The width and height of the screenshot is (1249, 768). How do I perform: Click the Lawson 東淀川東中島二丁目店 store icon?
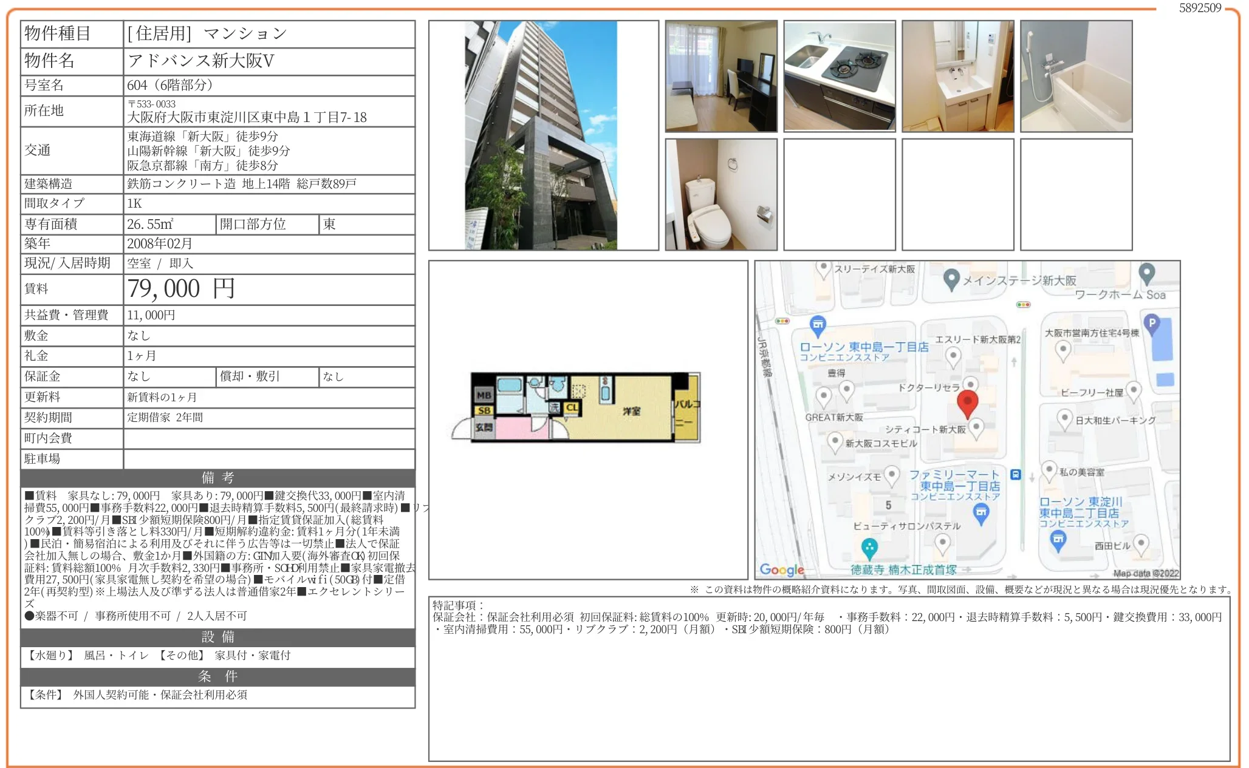tap(1058, 539)
